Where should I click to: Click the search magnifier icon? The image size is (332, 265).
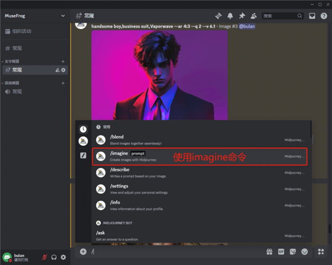tap(300, 16)
